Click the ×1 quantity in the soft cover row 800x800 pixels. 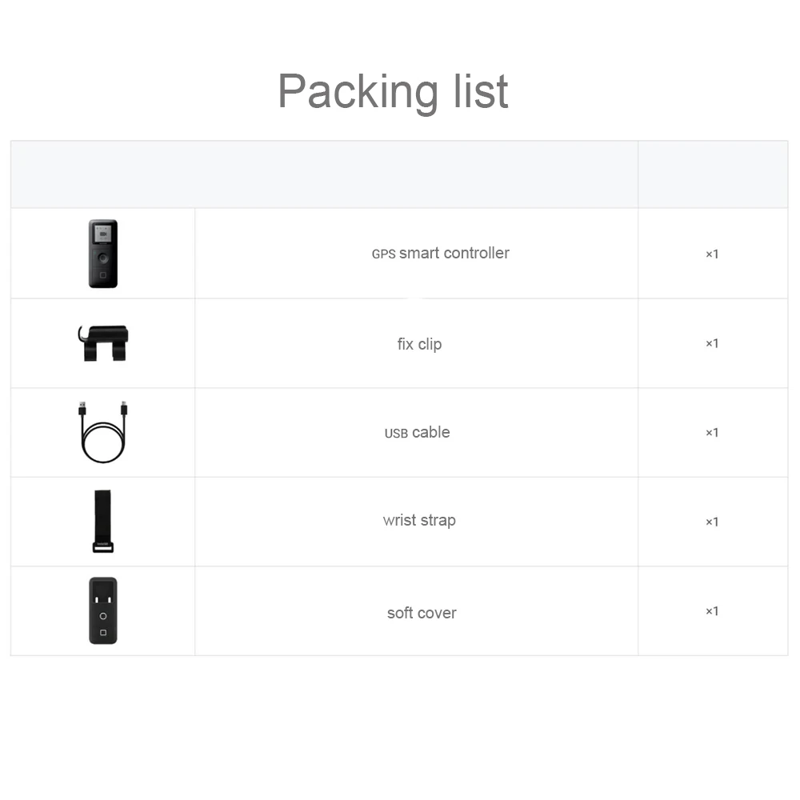(x=712, y=611)
